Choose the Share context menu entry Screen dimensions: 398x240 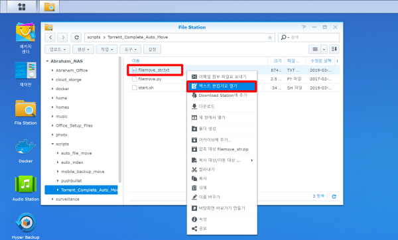[x=222, y=229]
